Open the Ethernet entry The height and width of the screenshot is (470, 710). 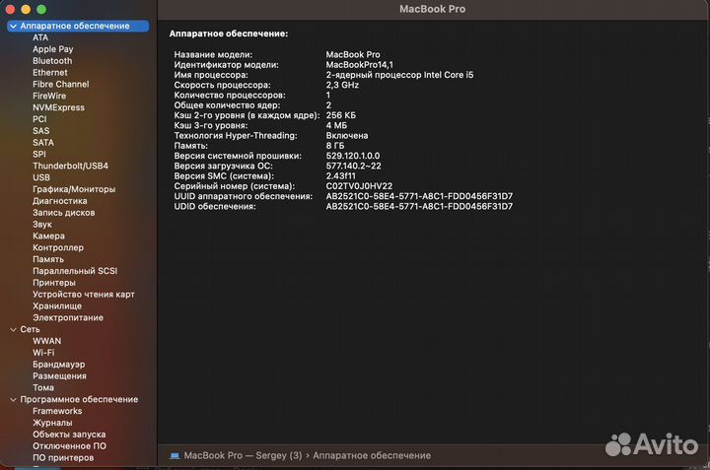[50, 73]
